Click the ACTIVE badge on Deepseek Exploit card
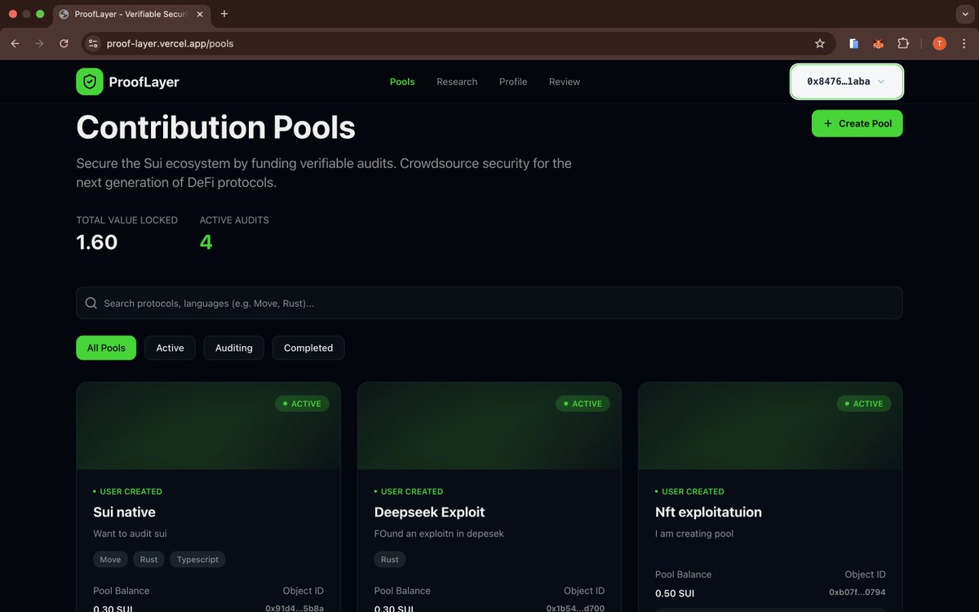This screenshot has width=979, height=612. (583, 404)
